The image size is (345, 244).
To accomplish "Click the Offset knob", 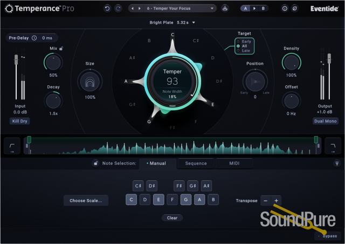I will (x=291, y=101).
